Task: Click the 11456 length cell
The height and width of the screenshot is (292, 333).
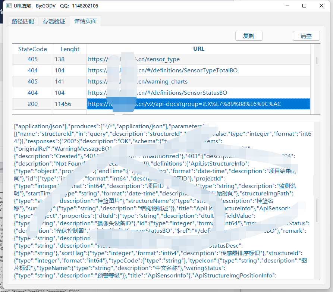Action: click(x=70, y=104)
